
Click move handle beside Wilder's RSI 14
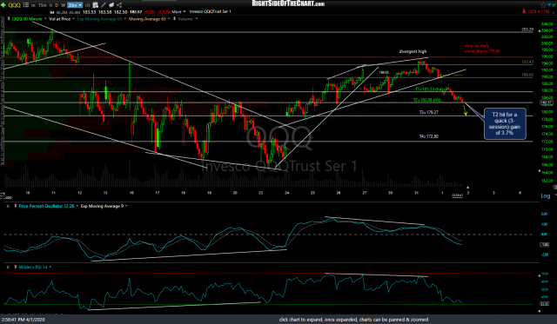point(16,267)
